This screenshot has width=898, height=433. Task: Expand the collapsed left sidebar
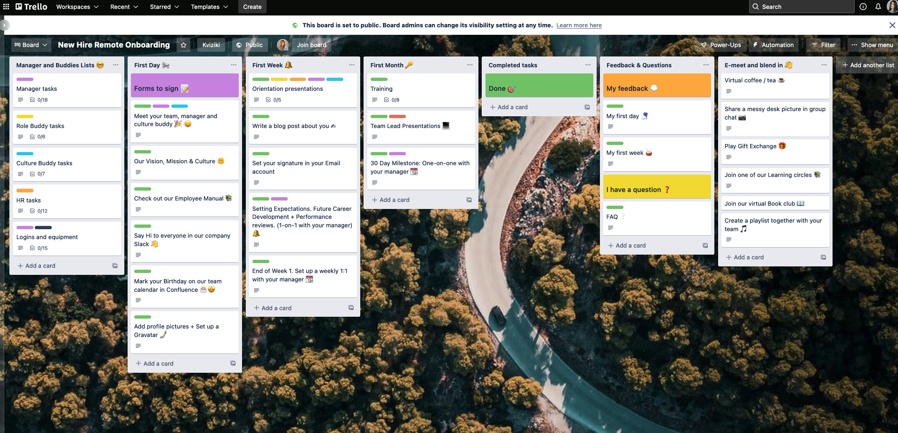point(4,25)
